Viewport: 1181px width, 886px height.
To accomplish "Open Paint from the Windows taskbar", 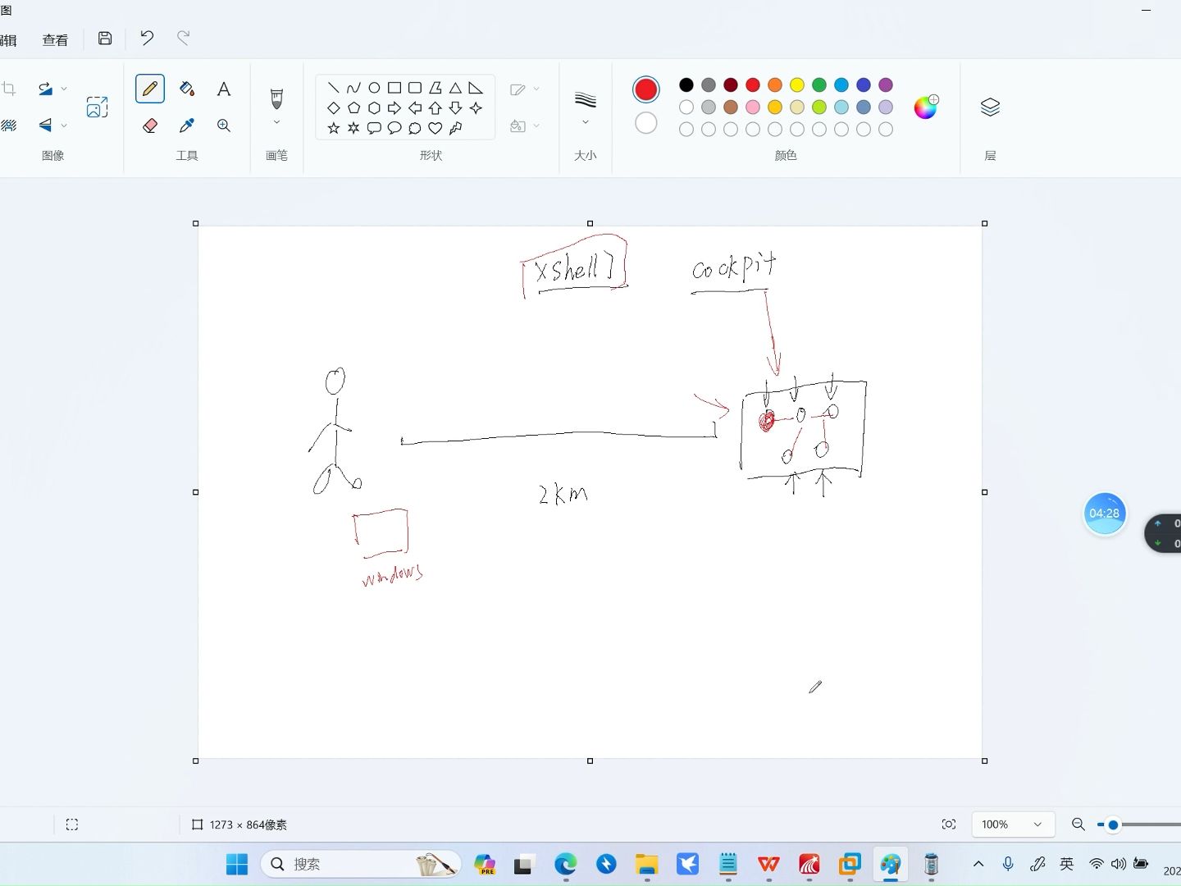I will coord(891,864).
